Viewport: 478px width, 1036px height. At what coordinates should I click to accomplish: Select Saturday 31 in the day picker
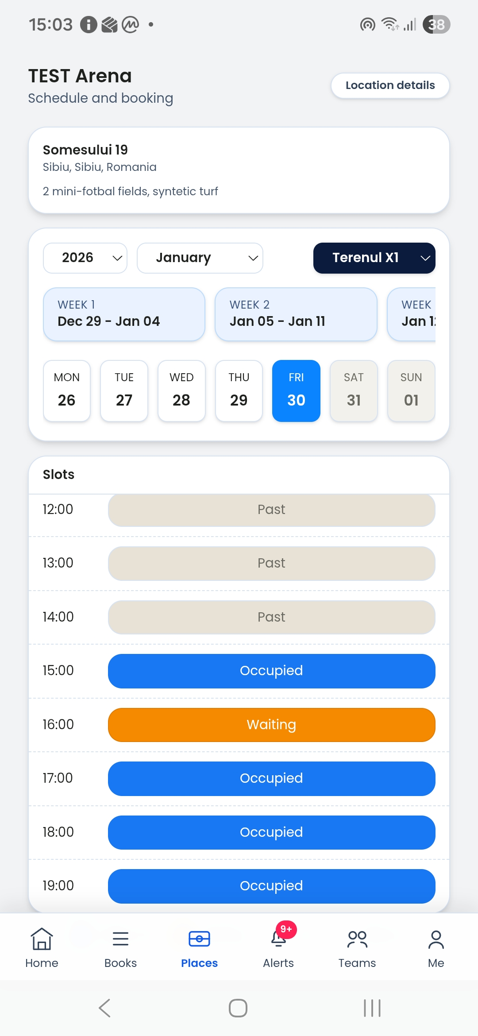354,390
